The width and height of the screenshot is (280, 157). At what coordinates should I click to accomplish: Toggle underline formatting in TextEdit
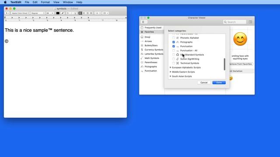pos(75,13)
